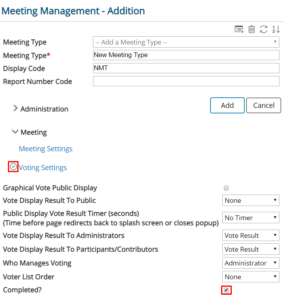Click the Administration section label
Image resolution: width=283 pixels, height=295 pixels.
pyautogui.click(x=44, y=109)
